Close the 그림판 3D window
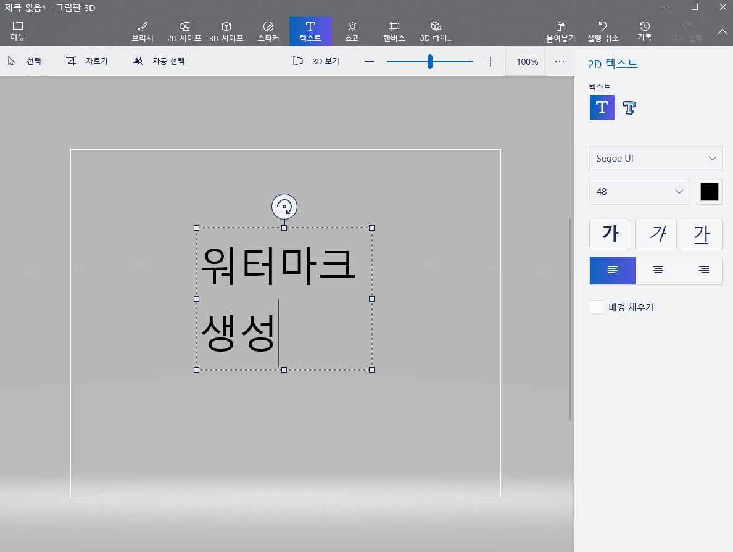 723,7
